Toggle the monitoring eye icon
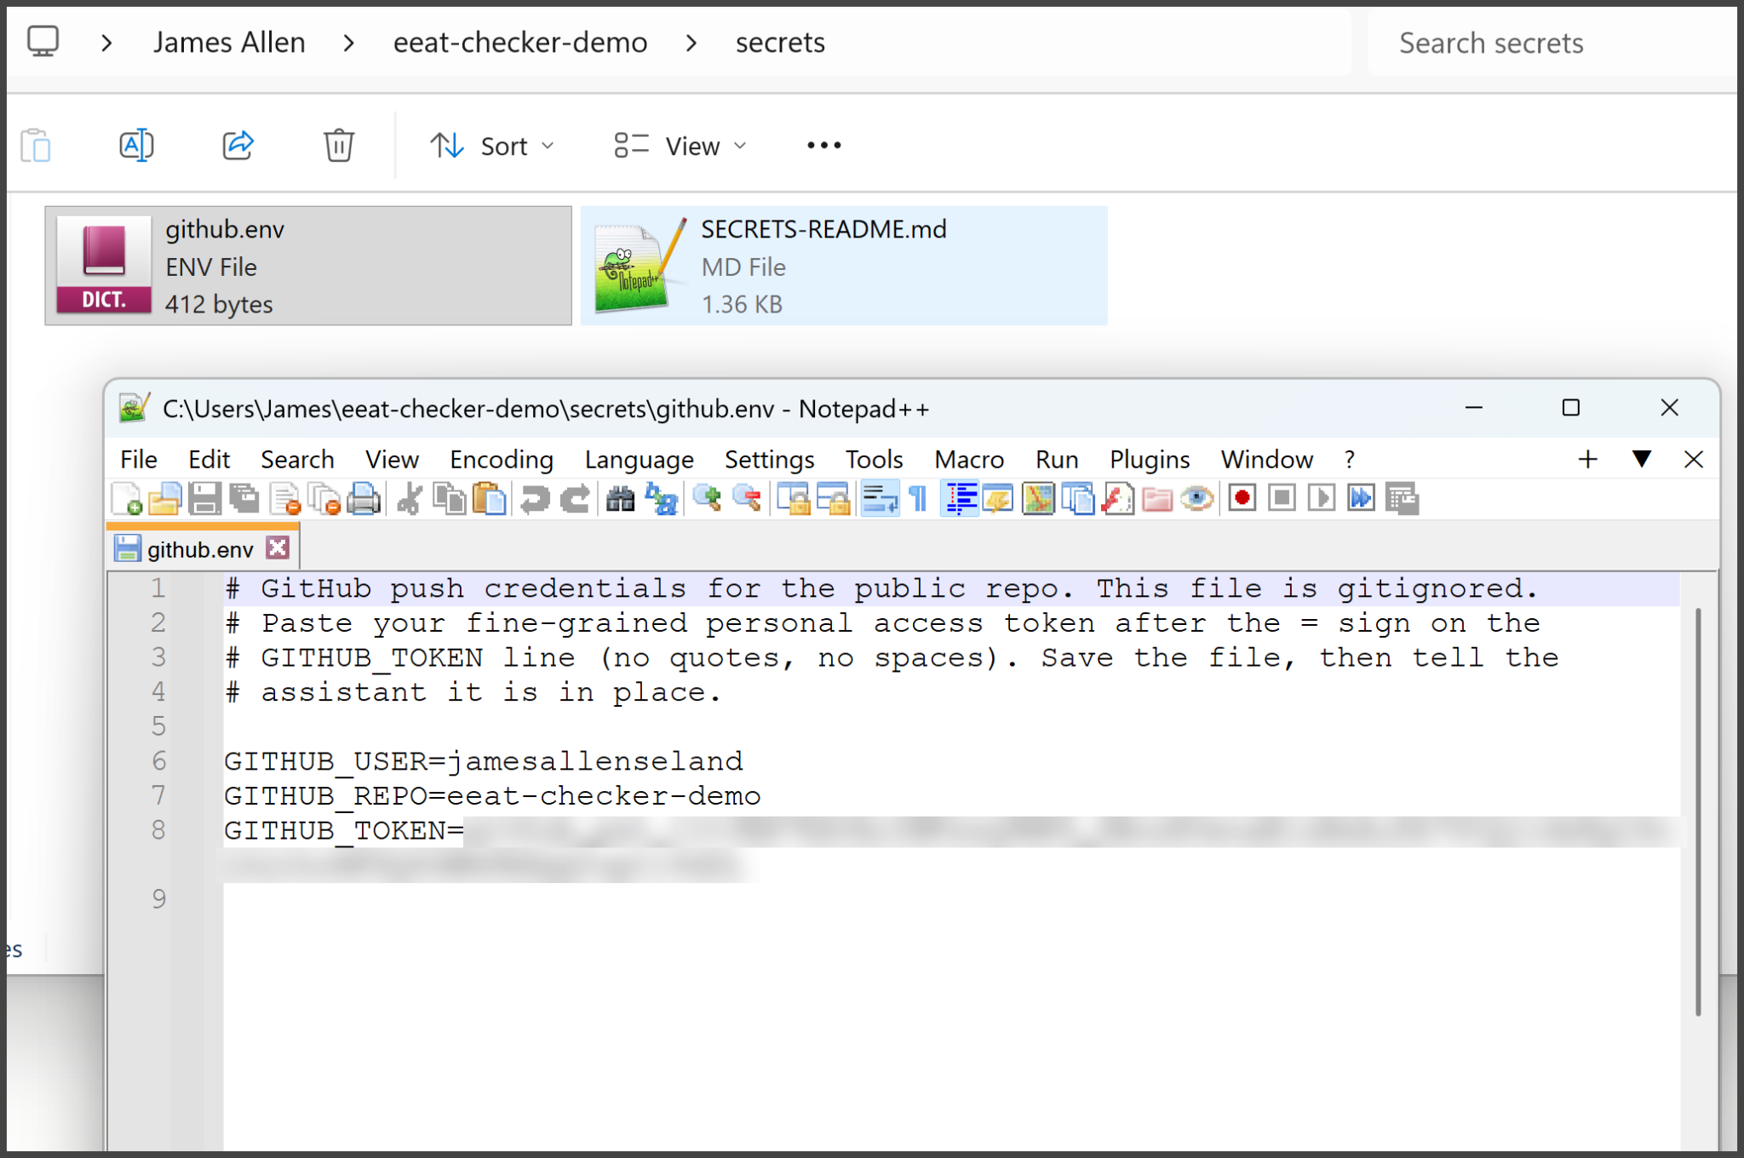Screen dimensions: 1744x1158 click(1197, 499)
